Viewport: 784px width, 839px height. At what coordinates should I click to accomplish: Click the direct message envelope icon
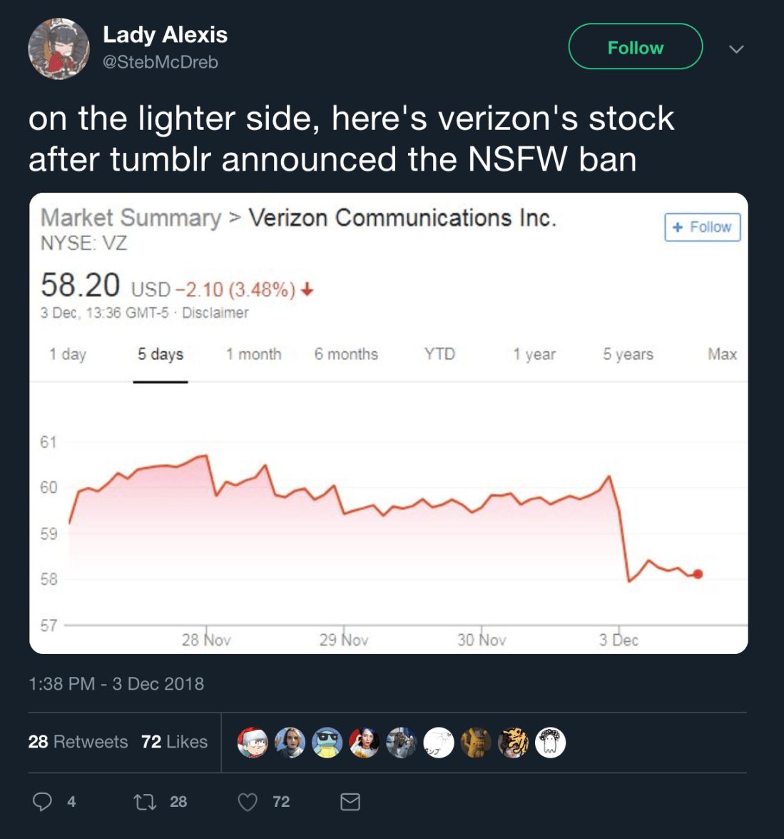pos(350,802)
